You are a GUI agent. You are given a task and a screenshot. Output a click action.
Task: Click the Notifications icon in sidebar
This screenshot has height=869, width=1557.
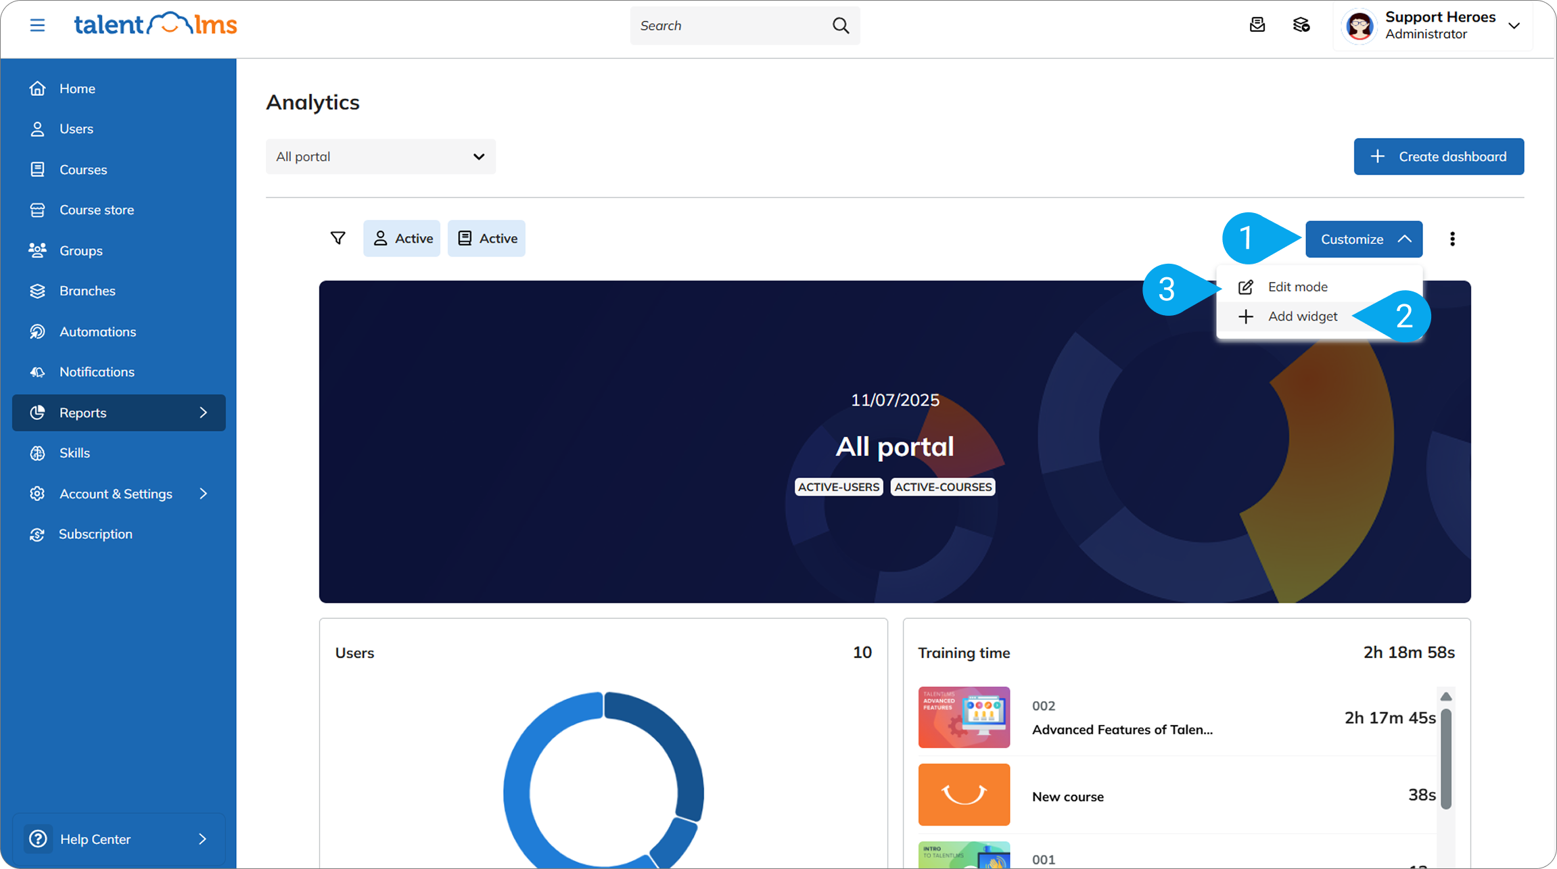tap(38, 372)
